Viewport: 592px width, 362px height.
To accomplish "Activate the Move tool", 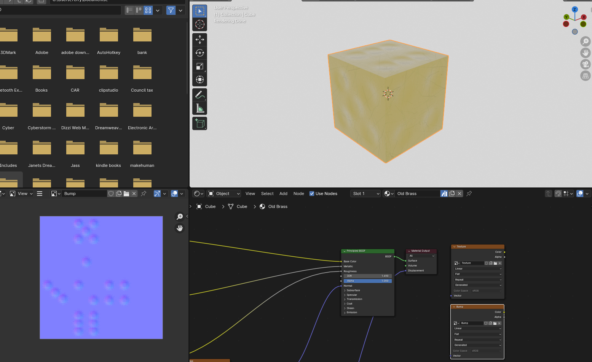I will [199, 40].
